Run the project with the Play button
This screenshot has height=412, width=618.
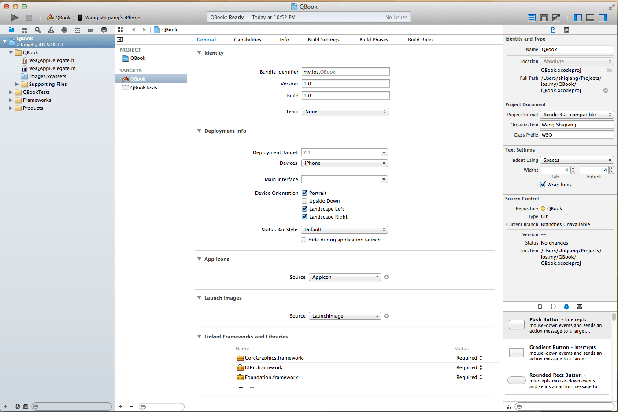point(15,18)
